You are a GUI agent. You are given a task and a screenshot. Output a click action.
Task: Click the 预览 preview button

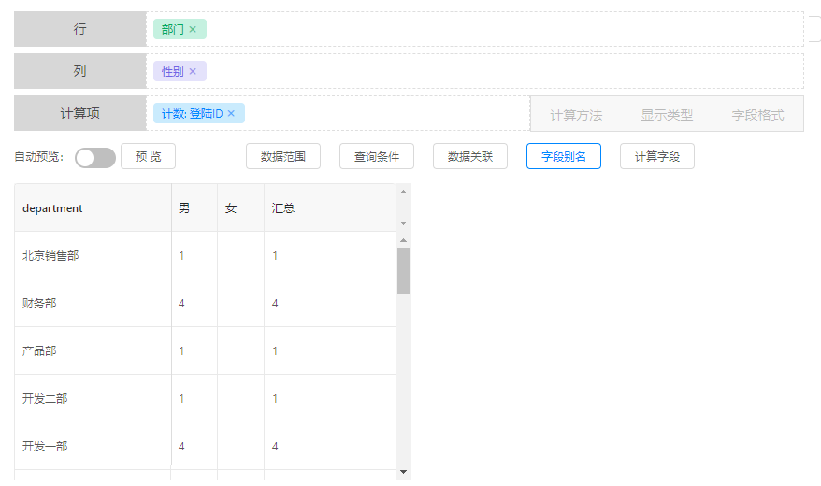point(148,156)
